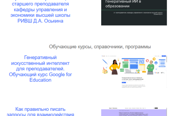This screenshot has width=174, height=116.
Task: Click the blue button in the Google preview header
Action: tap(164, 56)
